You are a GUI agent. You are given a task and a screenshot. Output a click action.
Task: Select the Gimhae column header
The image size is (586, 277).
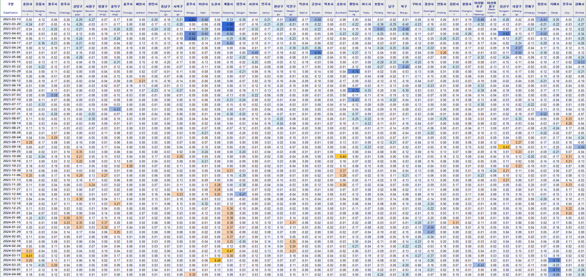(x=580, y=9)
